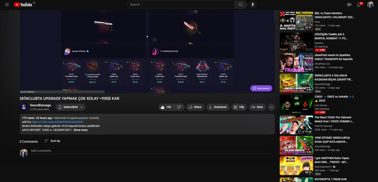Click the 3.72K subscribers text
Viewport: 378px width, 182px height.
(x=39, y=109)
